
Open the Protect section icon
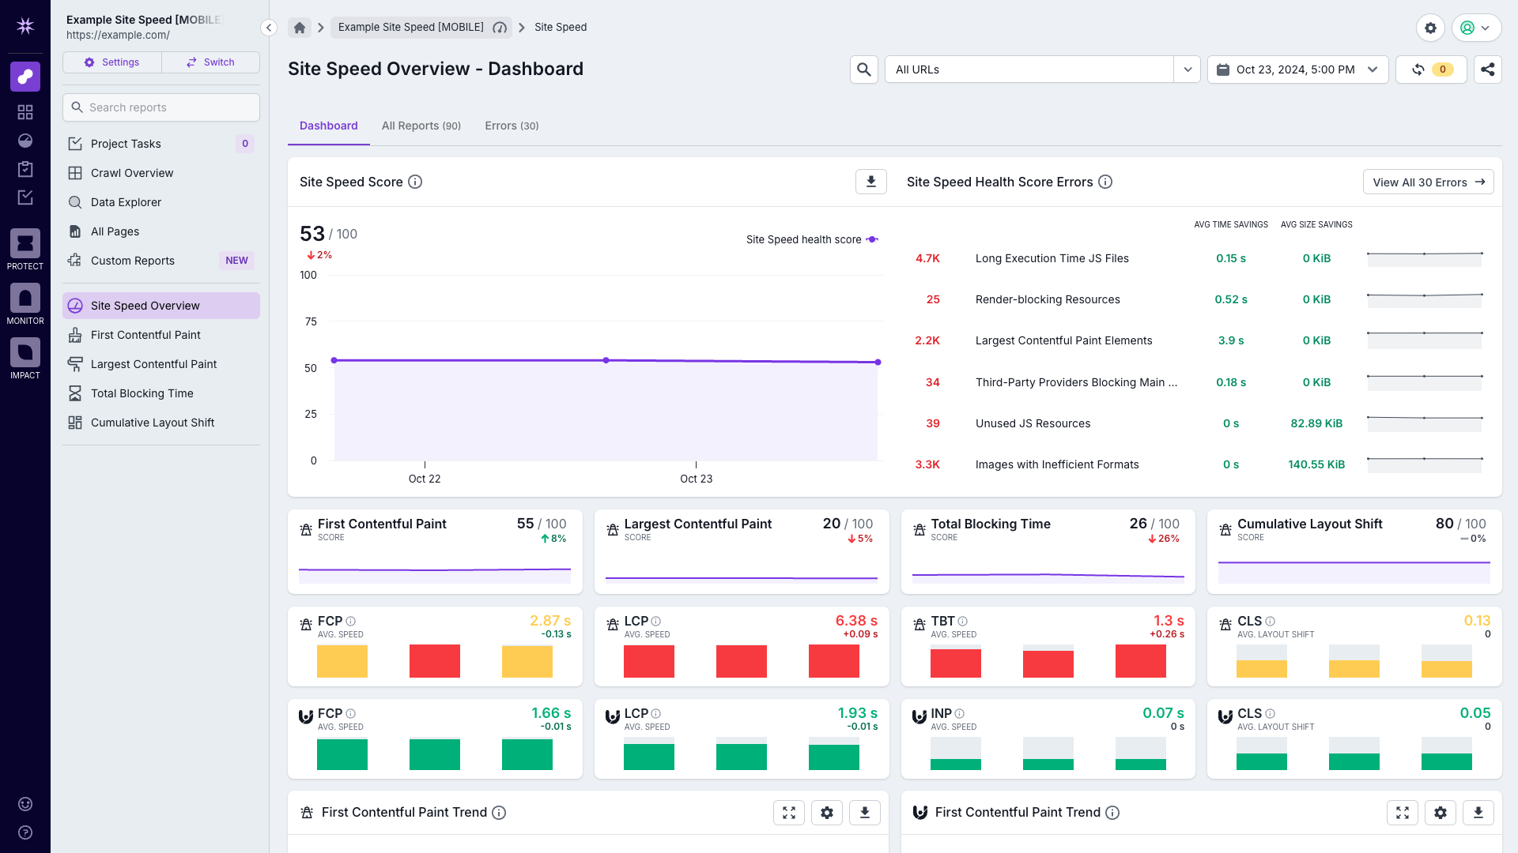tap(25, 244)
